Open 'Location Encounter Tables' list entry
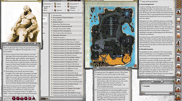This screenshot has height=101, width=182. click(67, 28)
